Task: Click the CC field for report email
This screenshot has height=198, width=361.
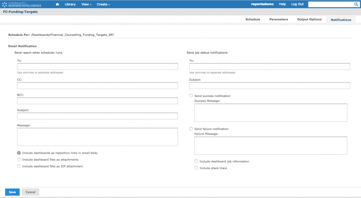Action: click(x=97, y=86)
